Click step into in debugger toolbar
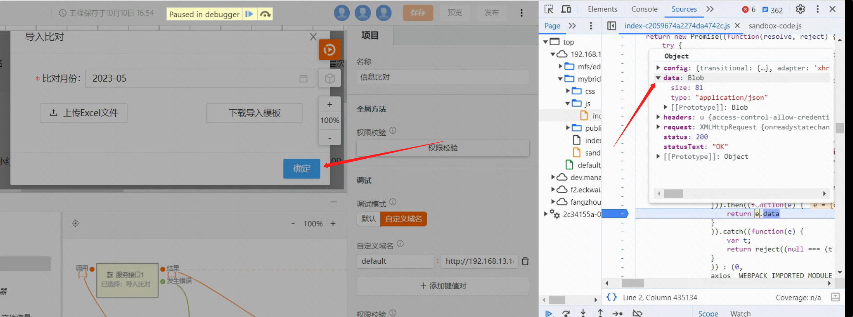The height and width of the screenshot is (317, 853). coord(583,313)
